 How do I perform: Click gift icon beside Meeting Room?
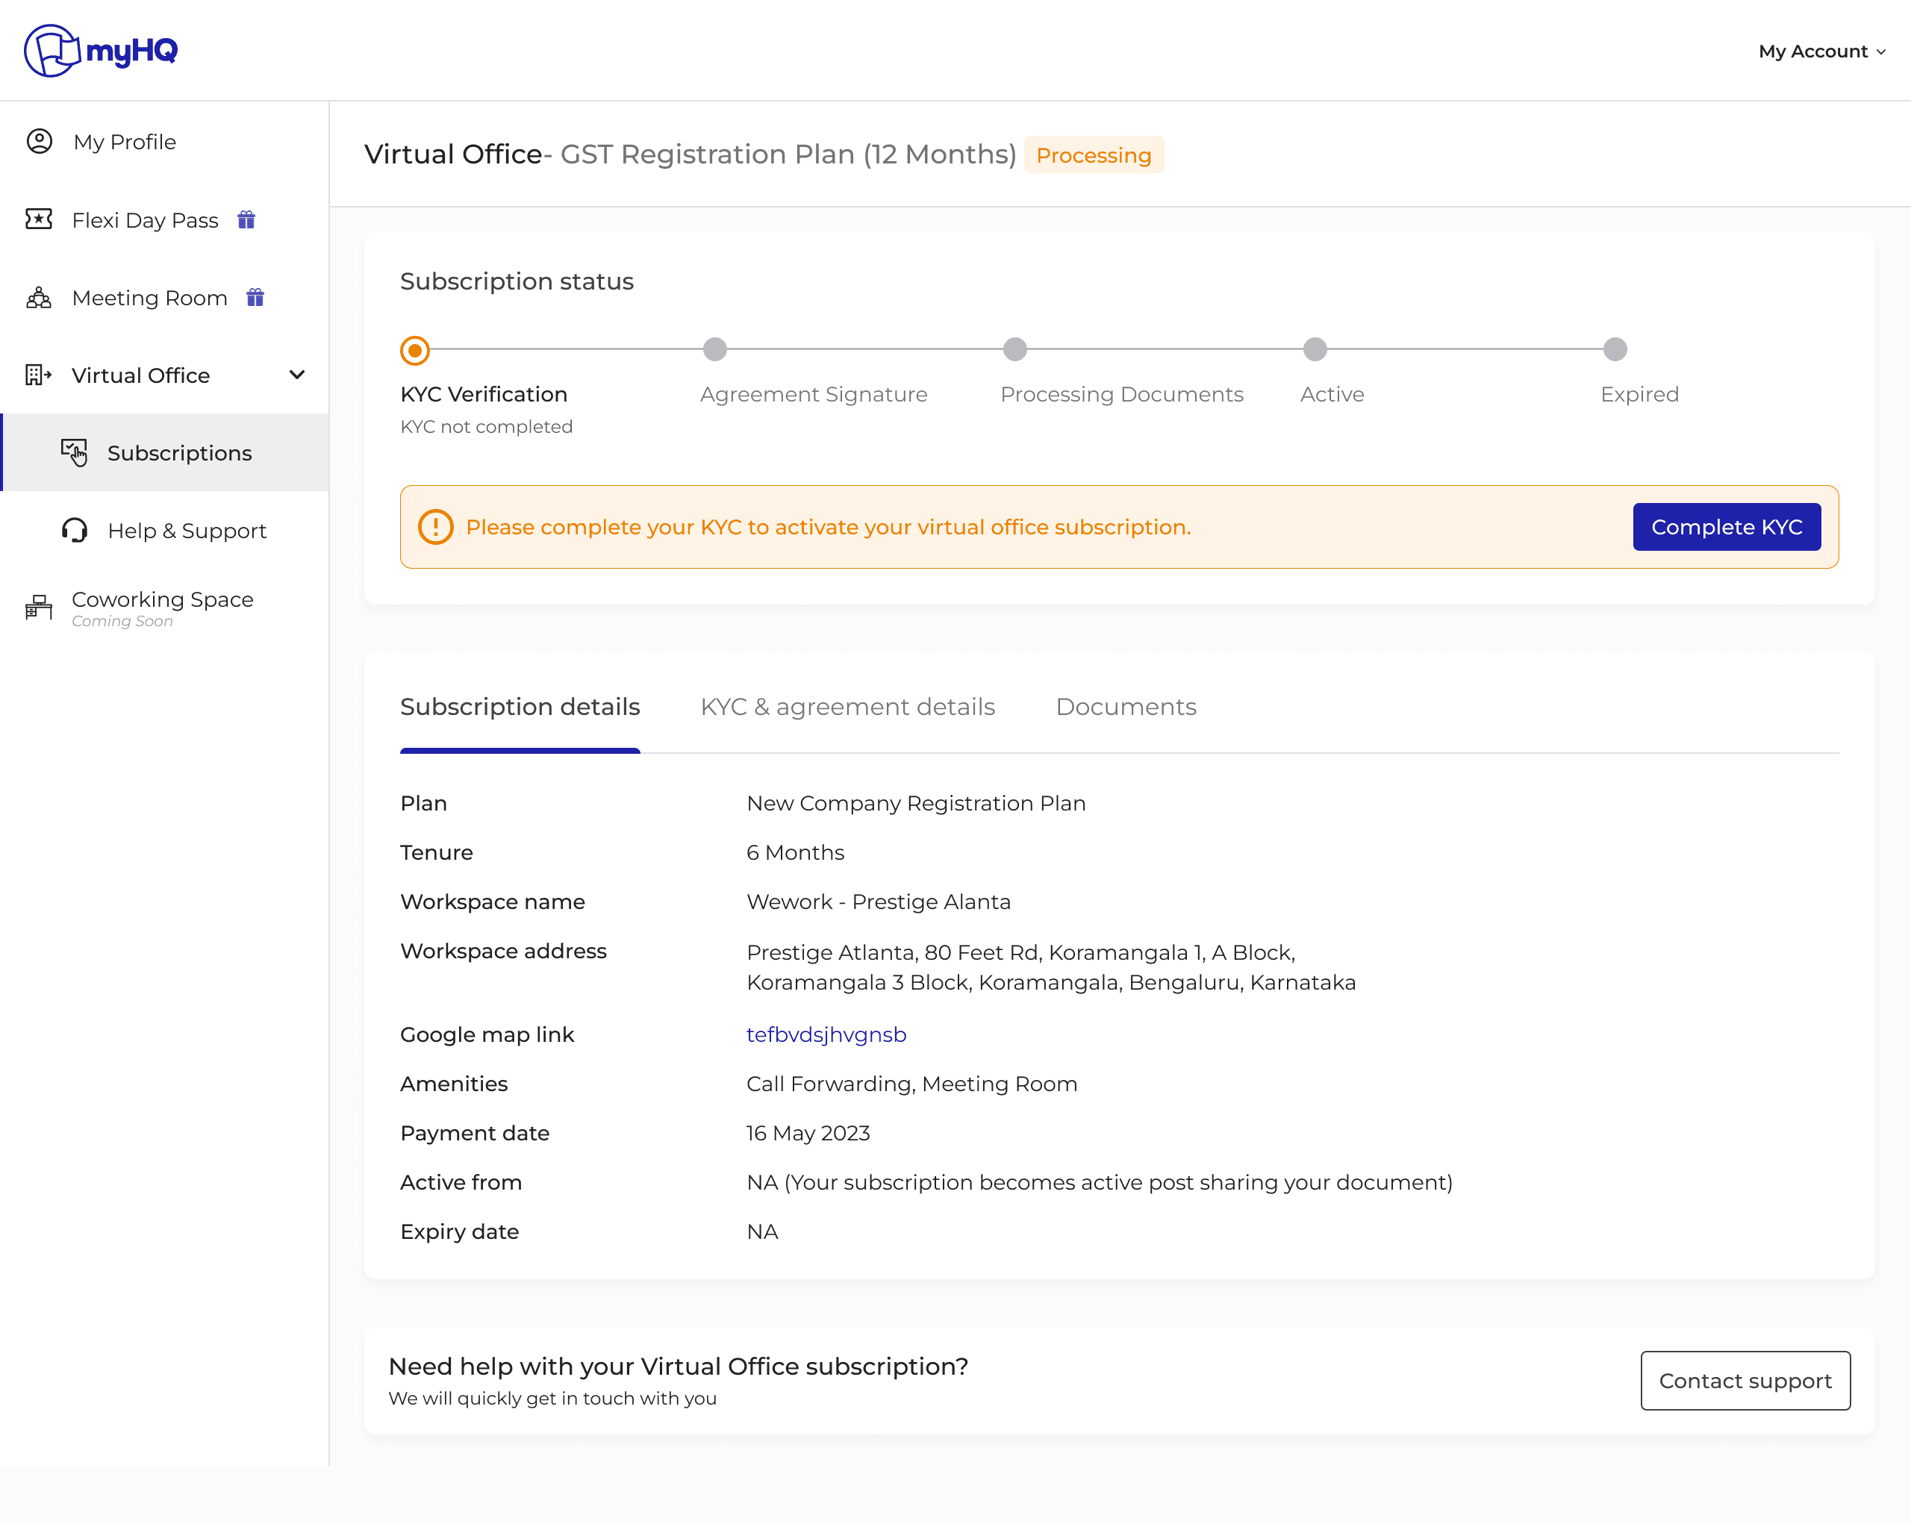[255, 298]
